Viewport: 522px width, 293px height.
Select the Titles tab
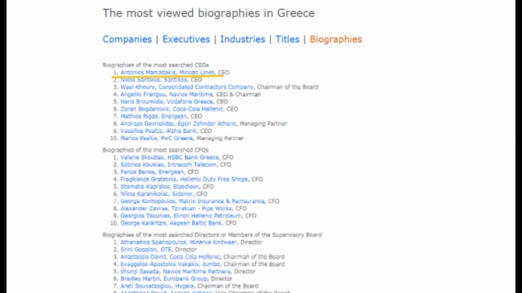pos(288,39)
